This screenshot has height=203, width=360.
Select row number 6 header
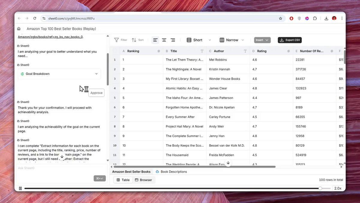115,107
